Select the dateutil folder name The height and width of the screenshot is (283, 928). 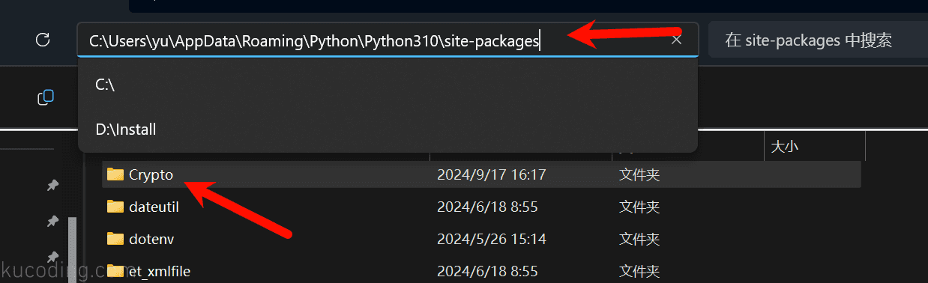[x=154, y=207]
